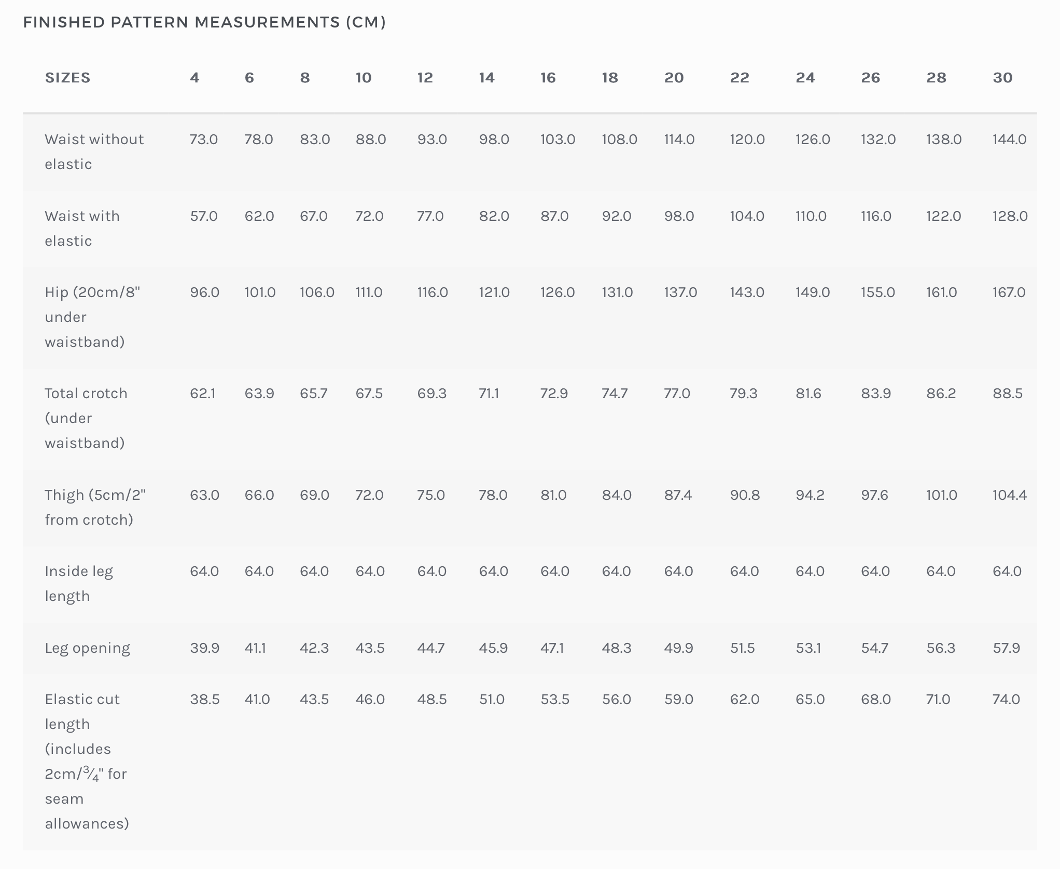Click the Waist with elastic row label

click(x=82, y=228)
